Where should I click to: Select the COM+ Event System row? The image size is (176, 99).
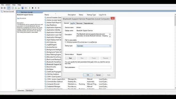pos(53,77)
